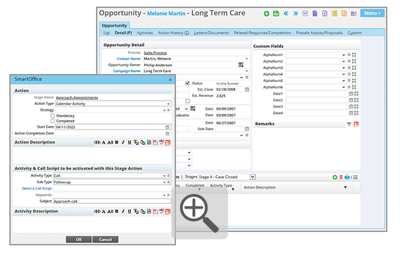Screen dimensions: 400x260
Task: Close the SmartOffice dialog with X
Action: (170, 80)
